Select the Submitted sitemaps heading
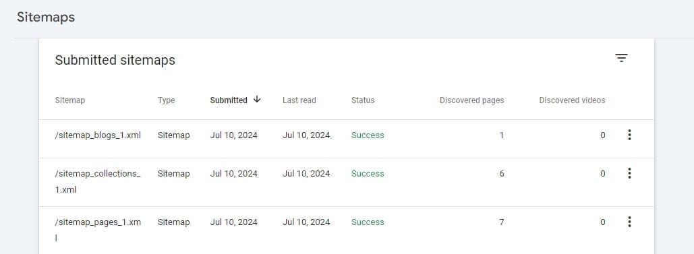 [115, 60]
